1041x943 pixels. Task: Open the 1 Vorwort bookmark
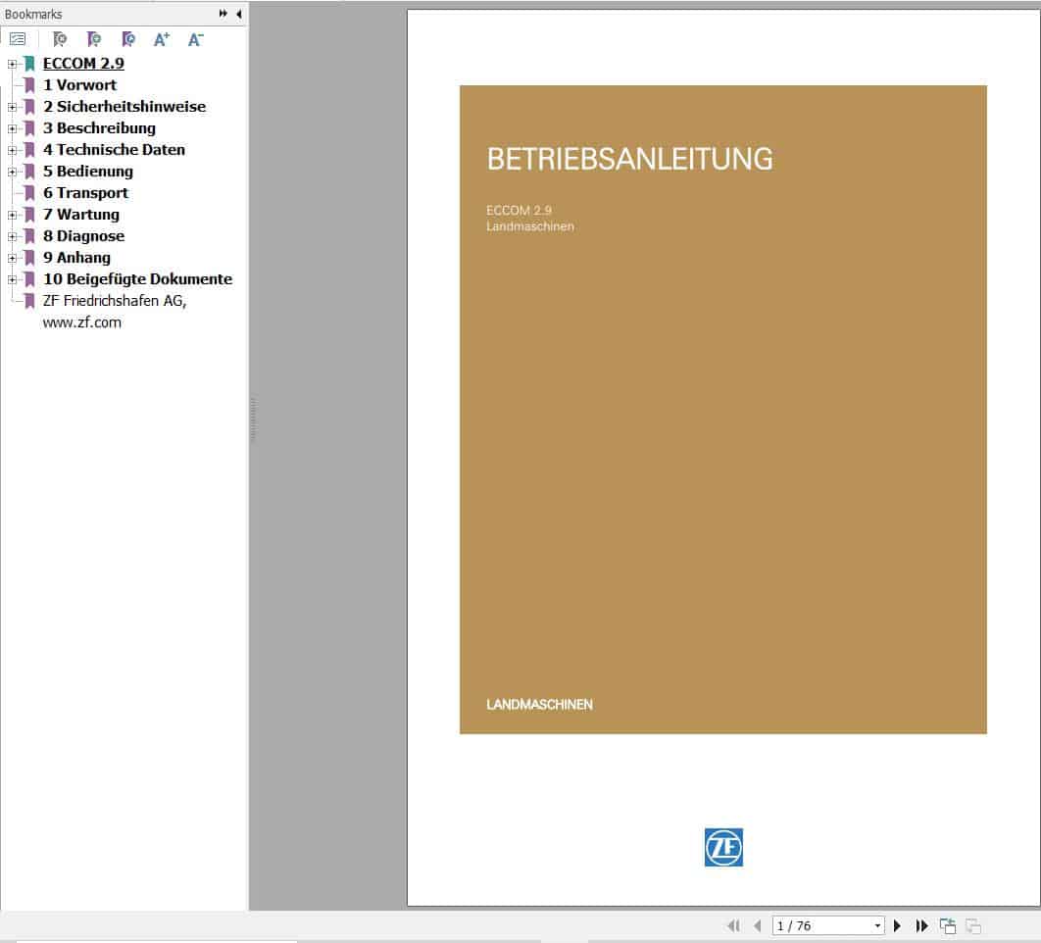(x=79, y=85)
